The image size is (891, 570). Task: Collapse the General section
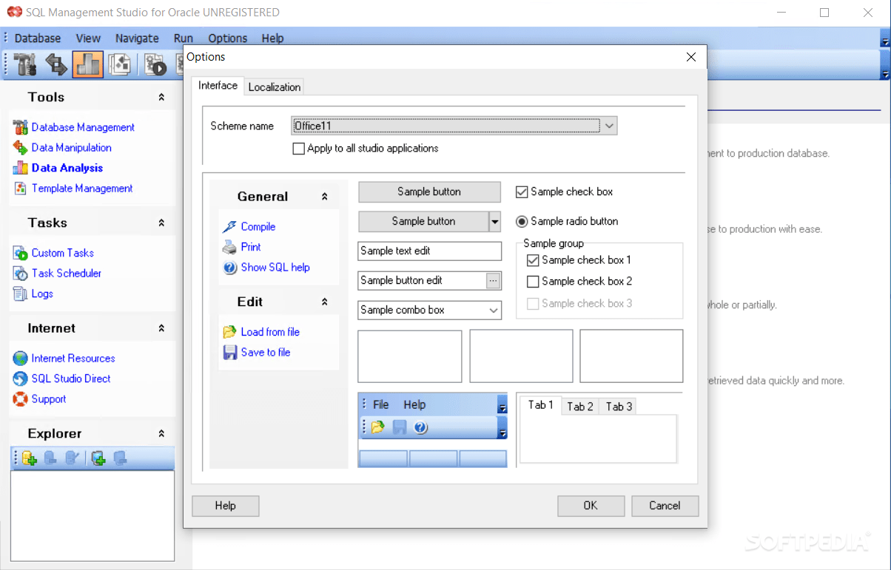pyautogui.click(x=323, y=194)
